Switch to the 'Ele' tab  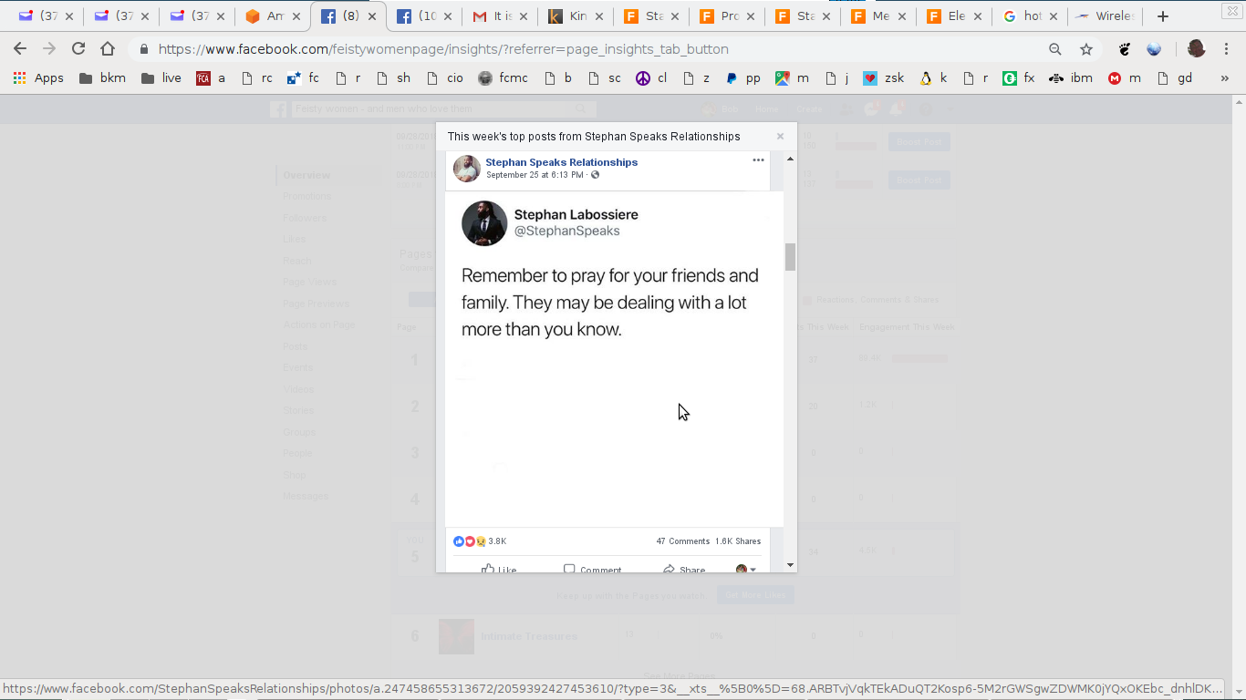pyautogui.click(x=952, y=16)
